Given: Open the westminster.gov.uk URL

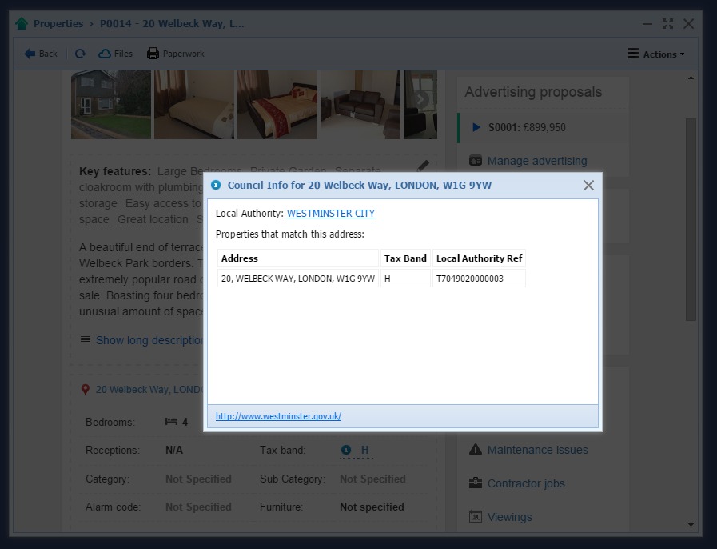Looking at the screenshot, I should [278, 416].
